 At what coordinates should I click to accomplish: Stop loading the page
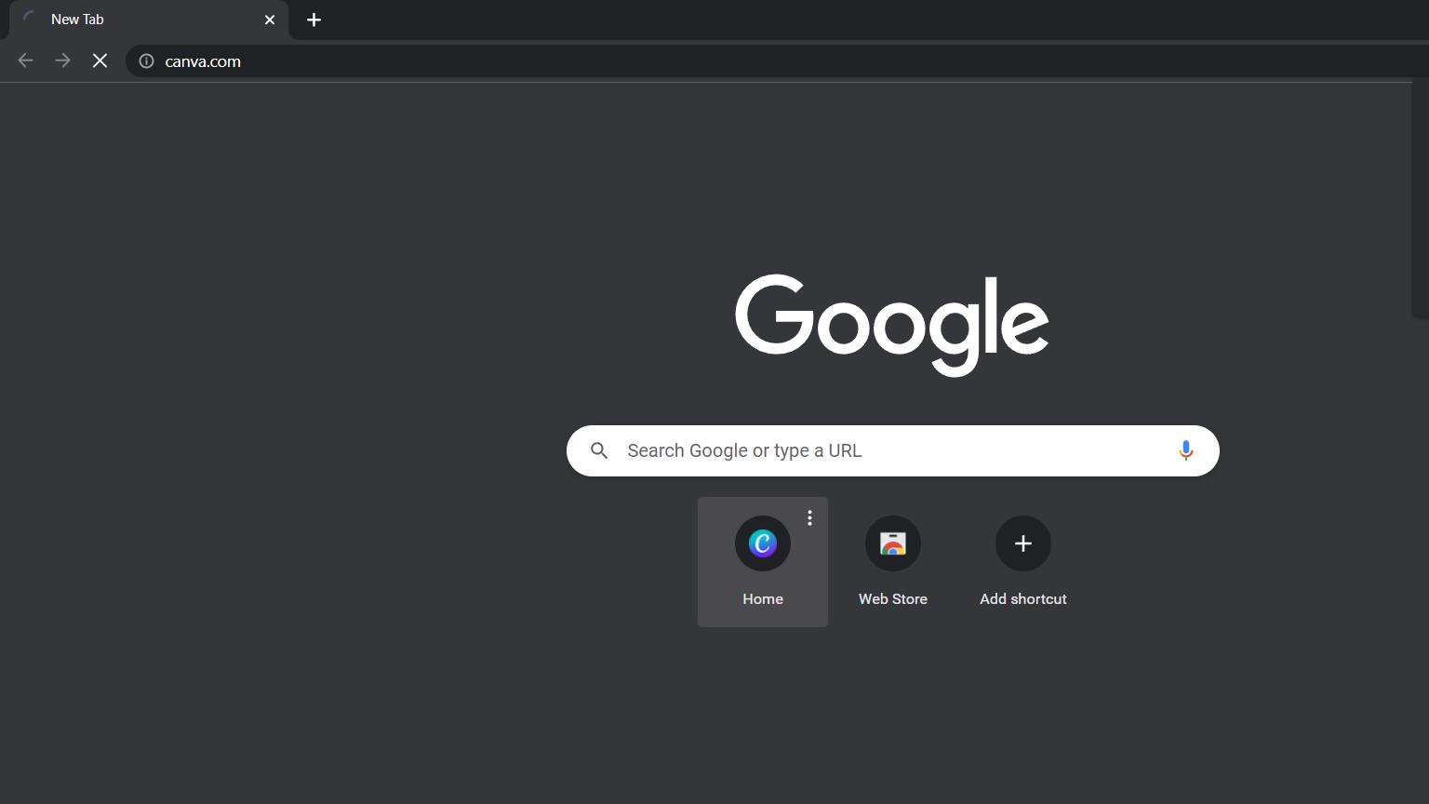[x=100, y=61]
